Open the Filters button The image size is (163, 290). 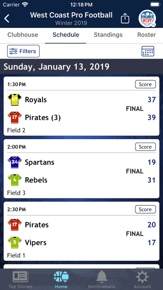23,51
